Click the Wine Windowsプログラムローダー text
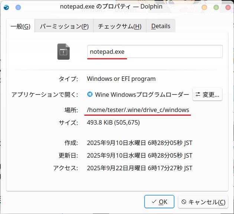The width and height of the screenshot is (234, 214). (142, 95)
